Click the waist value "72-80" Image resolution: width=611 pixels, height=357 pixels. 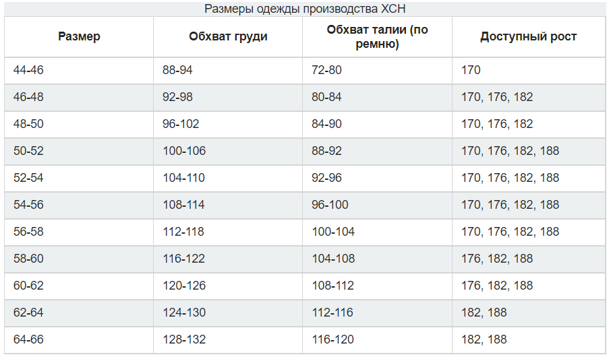(326, 70)
